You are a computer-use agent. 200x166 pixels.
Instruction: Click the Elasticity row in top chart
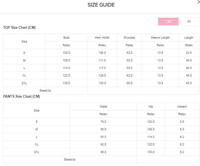coord(101,91)
